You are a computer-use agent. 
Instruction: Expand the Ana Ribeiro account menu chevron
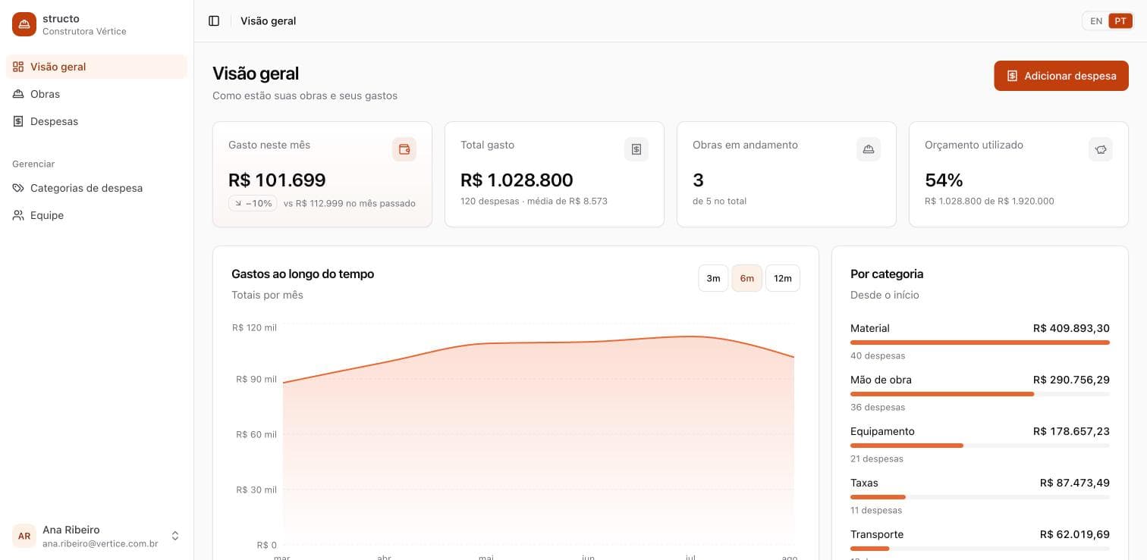[x=175, y=536]
